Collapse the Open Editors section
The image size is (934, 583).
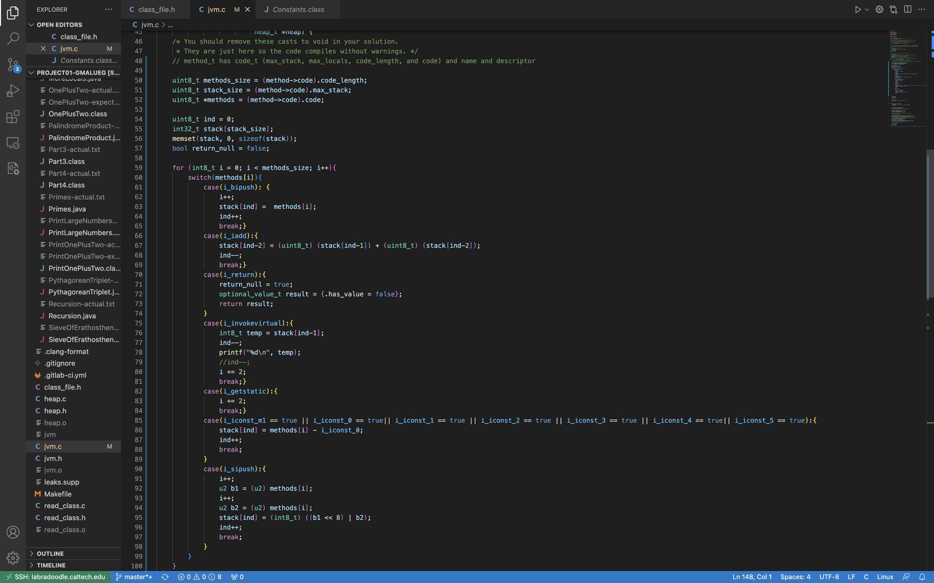point(32,25)
